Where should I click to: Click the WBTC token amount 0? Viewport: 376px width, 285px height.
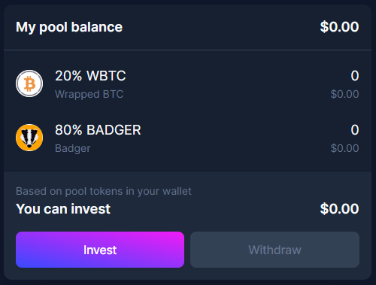coord(355,76)
